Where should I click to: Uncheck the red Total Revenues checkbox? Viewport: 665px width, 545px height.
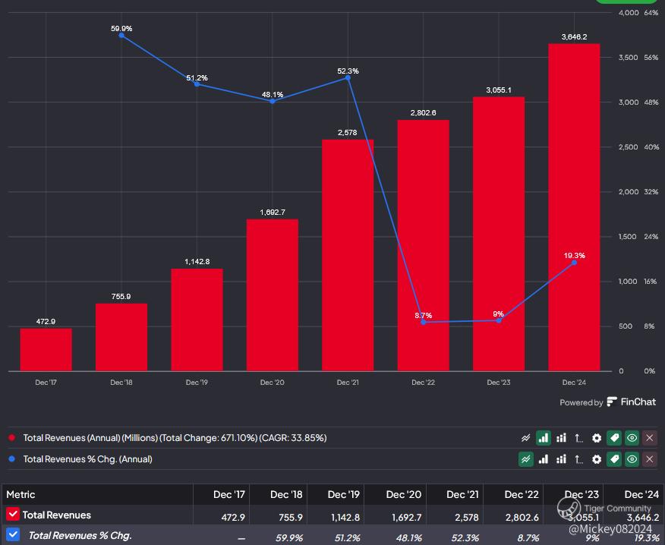click(13, 515)
